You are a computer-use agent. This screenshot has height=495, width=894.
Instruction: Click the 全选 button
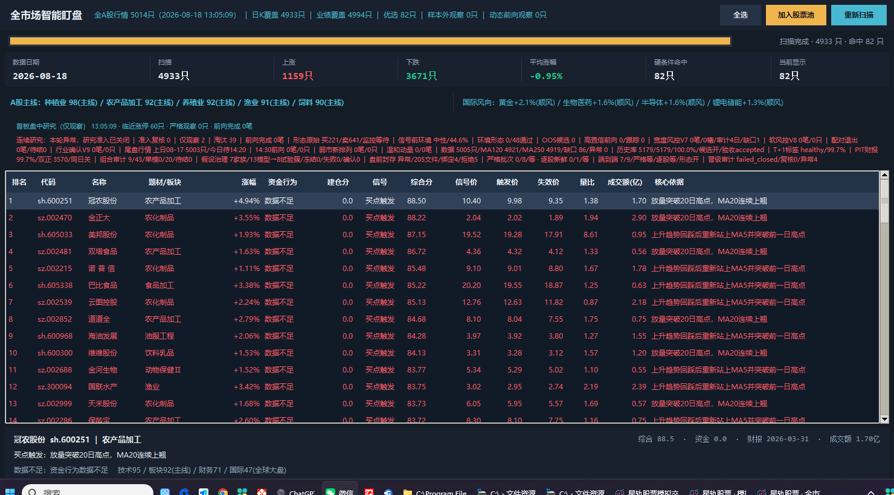pyautogui.click(x=740, y=15)
